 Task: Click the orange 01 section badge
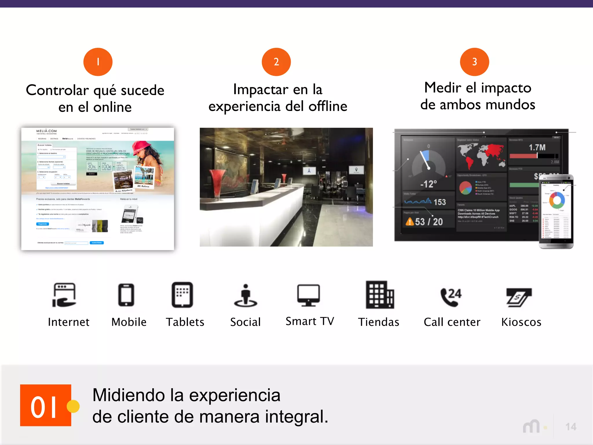click(46, 405)
